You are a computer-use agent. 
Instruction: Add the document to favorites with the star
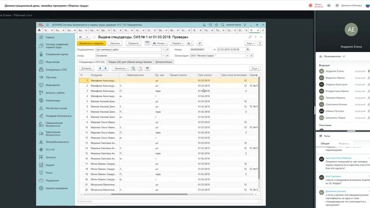(95, 37)
